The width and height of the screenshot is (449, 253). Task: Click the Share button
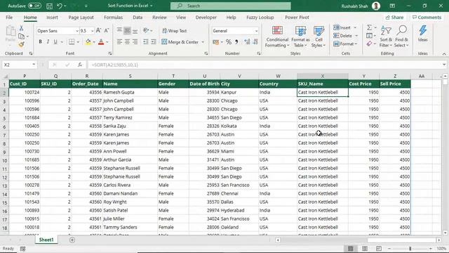point(394,17)
